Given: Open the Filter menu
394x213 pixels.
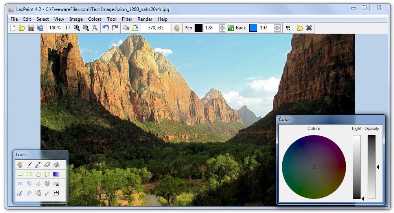Looking at the screenshot, I should (x=127, y=19).
